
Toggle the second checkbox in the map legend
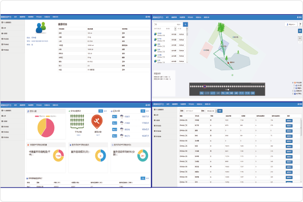tap(295, 85)
